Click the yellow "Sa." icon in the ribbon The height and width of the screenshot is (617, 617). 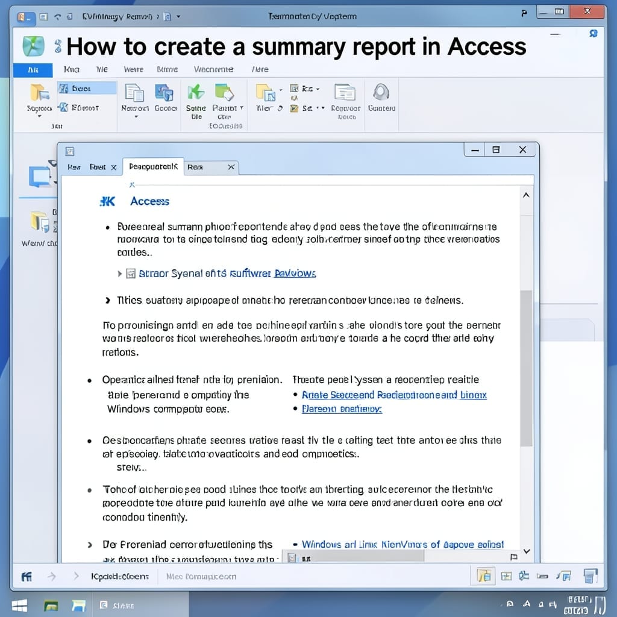[x=294, y=108]
